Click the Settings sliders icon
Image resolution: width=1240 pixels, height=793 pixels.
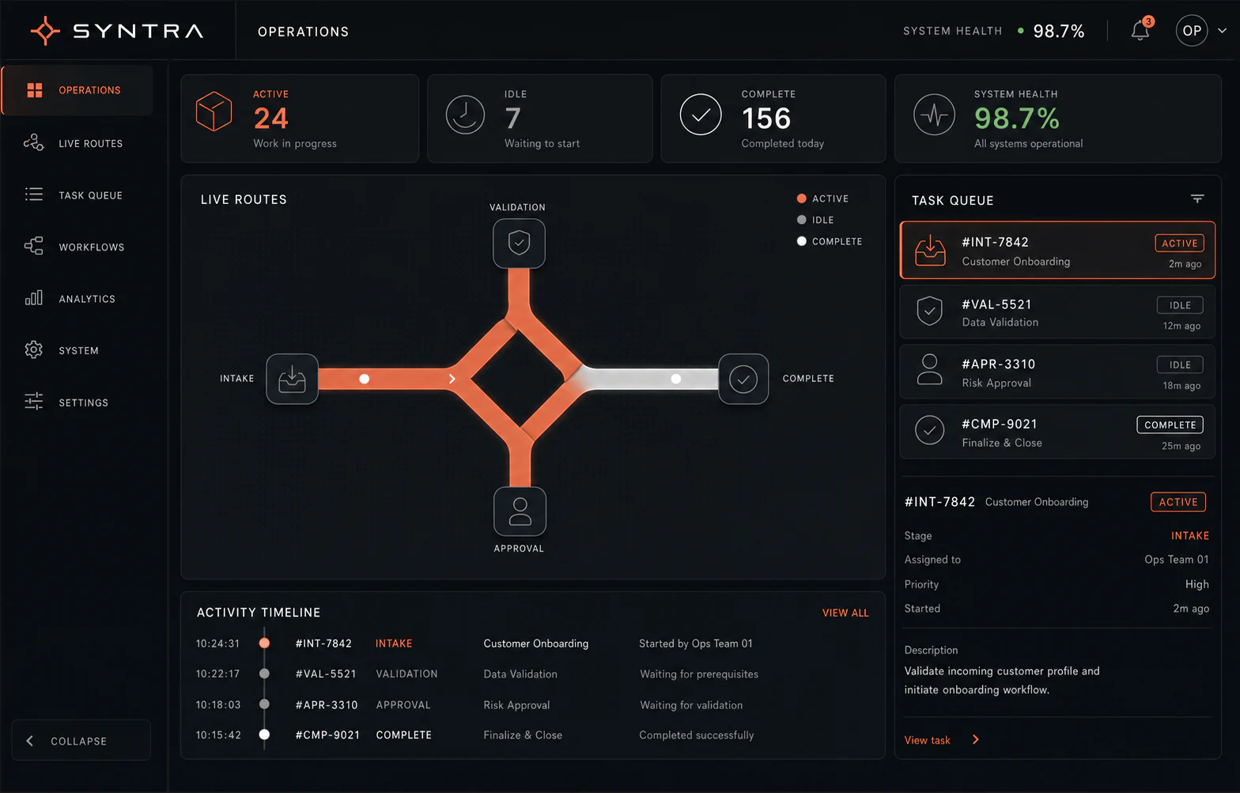click(x=33, y=402)
